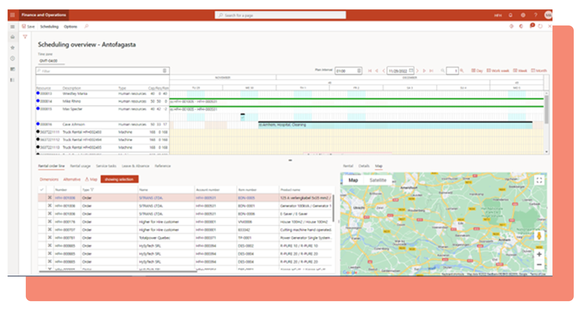Image resolution: width=578 pixels, height=313 pixels.
Task: Toggle the select-all checkmark in grid header
Action: (42, 190)
